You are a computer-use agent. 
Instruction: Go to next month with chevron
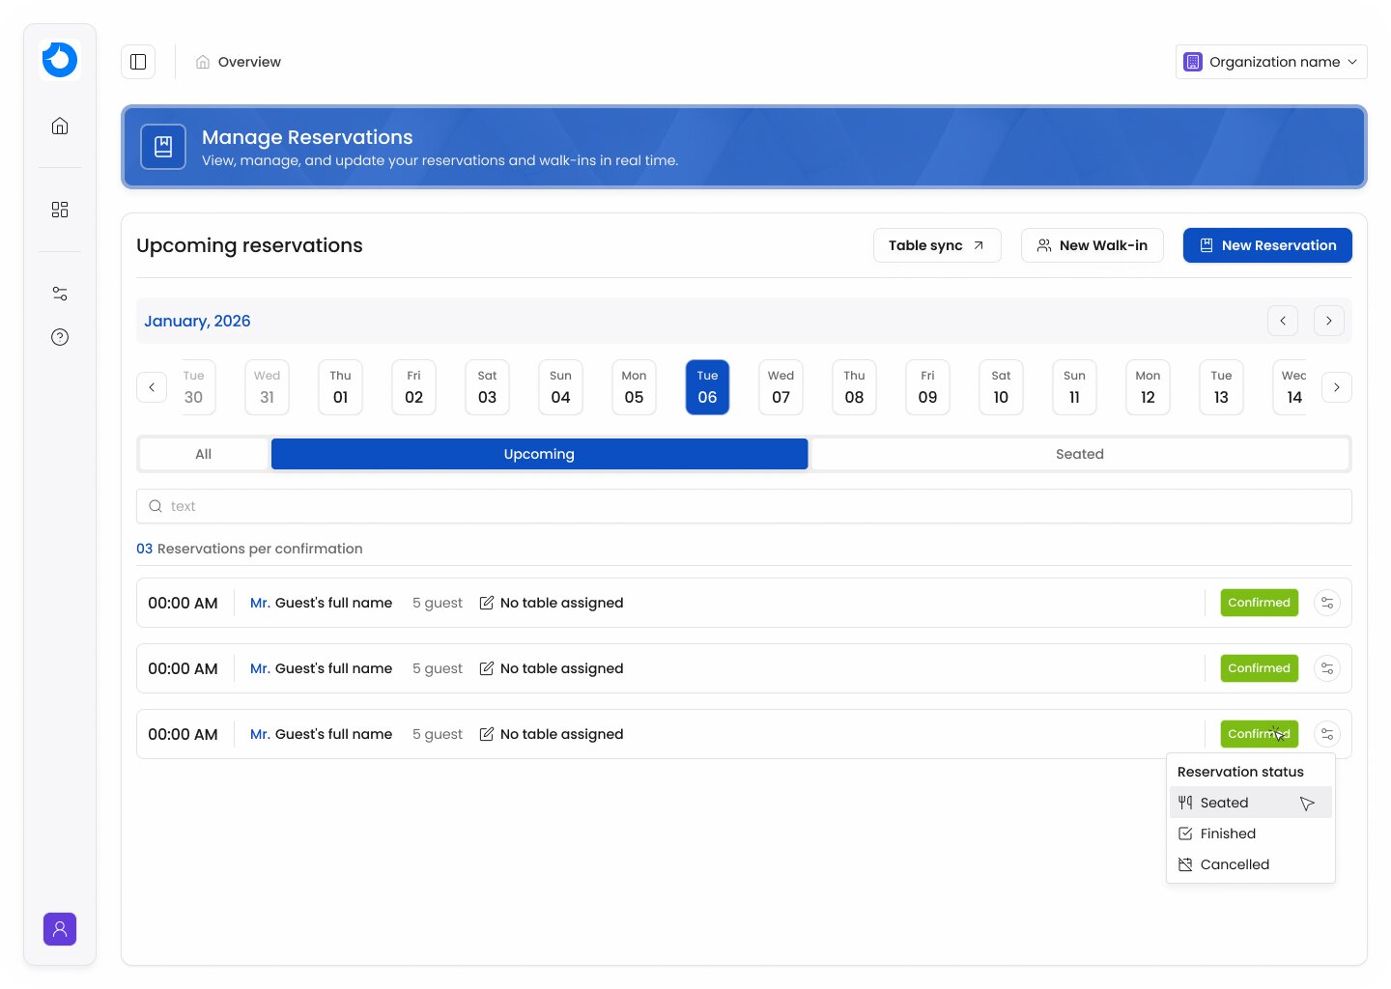1329,321
